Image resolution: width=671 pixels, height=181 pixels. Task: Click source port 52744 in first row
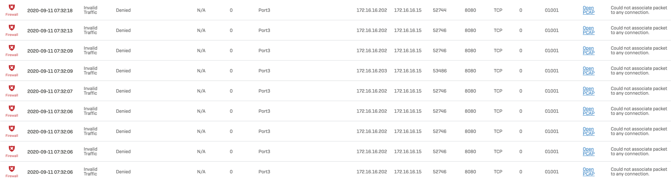click(440, 10)
